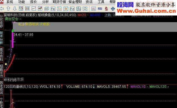Click the orange 自 self-selected stocks icon
This screenshot has height=108, width=177.
66,9
